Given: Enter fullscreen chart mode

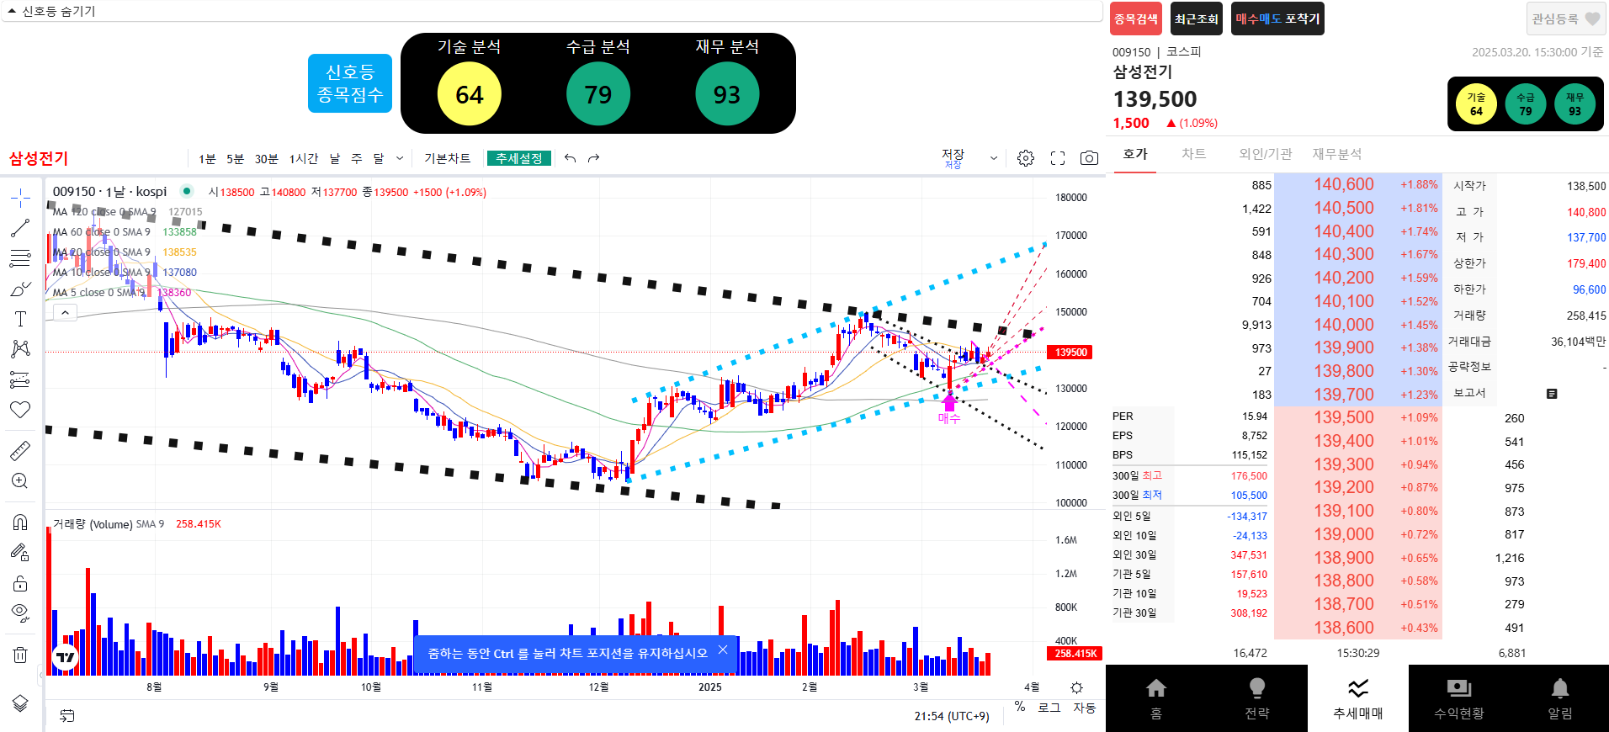Looking at the screenshot, I should pos(1058,158).
